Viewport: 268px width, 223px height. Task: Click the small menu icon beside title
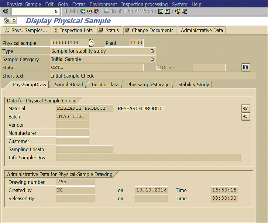pyautogui.click(x=14, y=21)
